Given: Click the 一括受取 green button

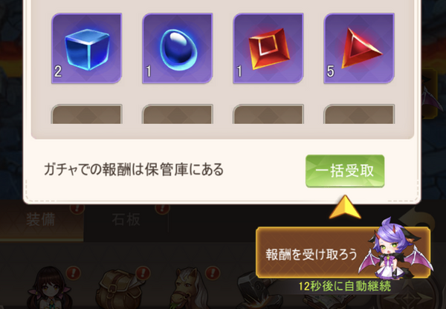Looking at the screenshot, I should pyautogui.click(x=345, y=171).
